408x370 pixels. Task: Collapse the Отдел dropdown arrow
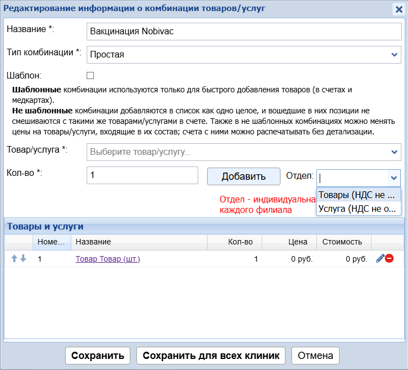[394, 178]
